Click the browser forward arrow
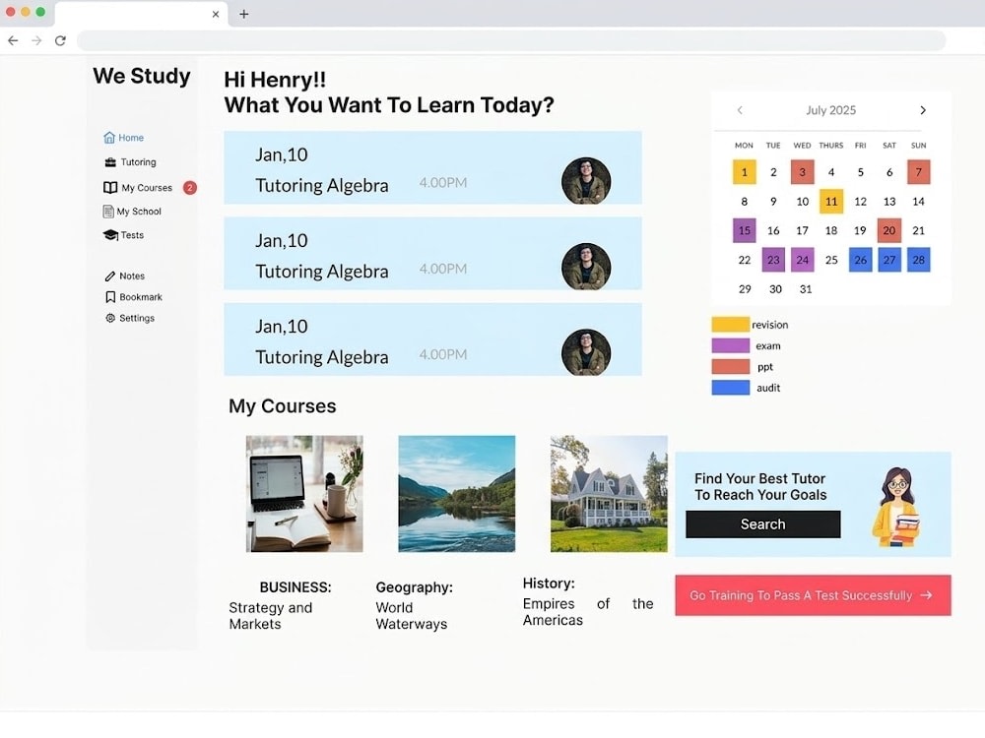The height and width of the screenshot is (738, 985). pyautogui.click(x=36, y=40)
